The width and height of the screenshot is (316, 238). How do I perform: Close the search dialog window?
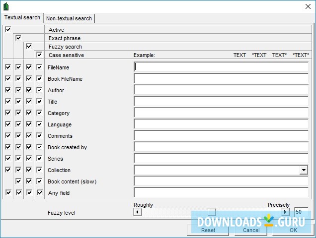(308, 6)
